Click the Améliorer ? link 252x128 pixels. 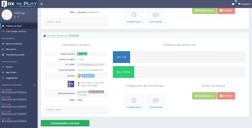coord(94,12)
